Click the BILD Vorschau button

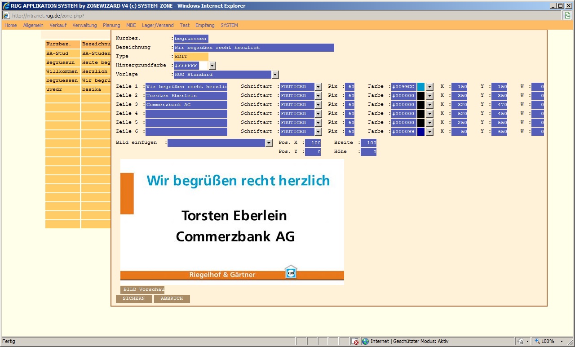142,289
